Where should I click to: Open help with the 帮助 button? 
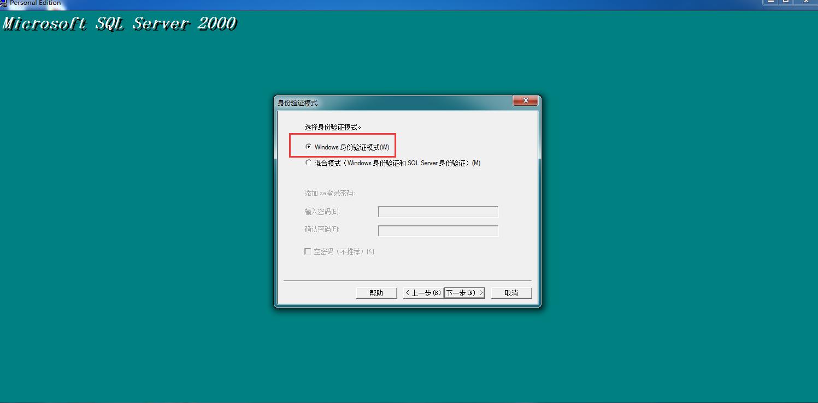[x=376, y=292]
